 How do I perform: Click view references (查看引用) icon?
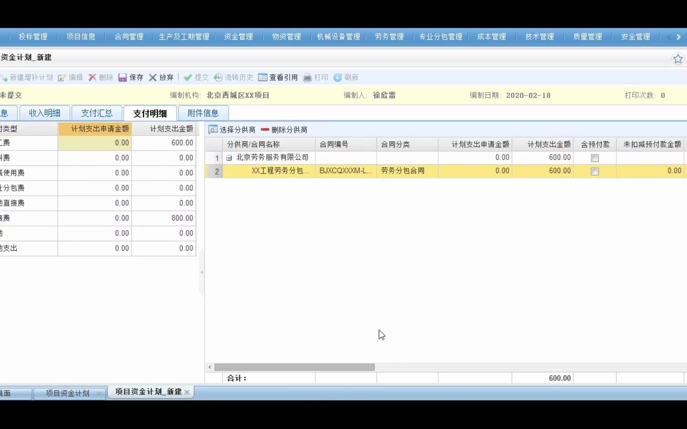coord(262,77)
